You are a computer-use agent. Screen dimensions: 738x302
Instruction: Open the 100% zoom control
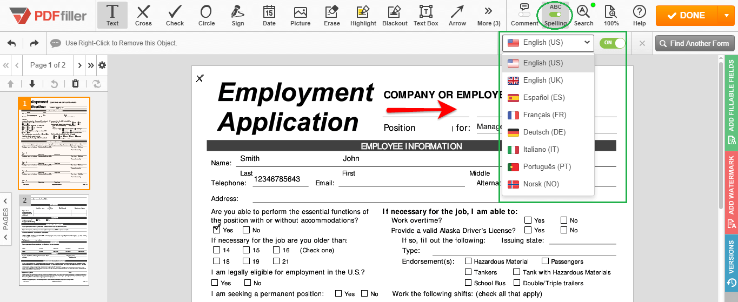(x=611, y=15)
